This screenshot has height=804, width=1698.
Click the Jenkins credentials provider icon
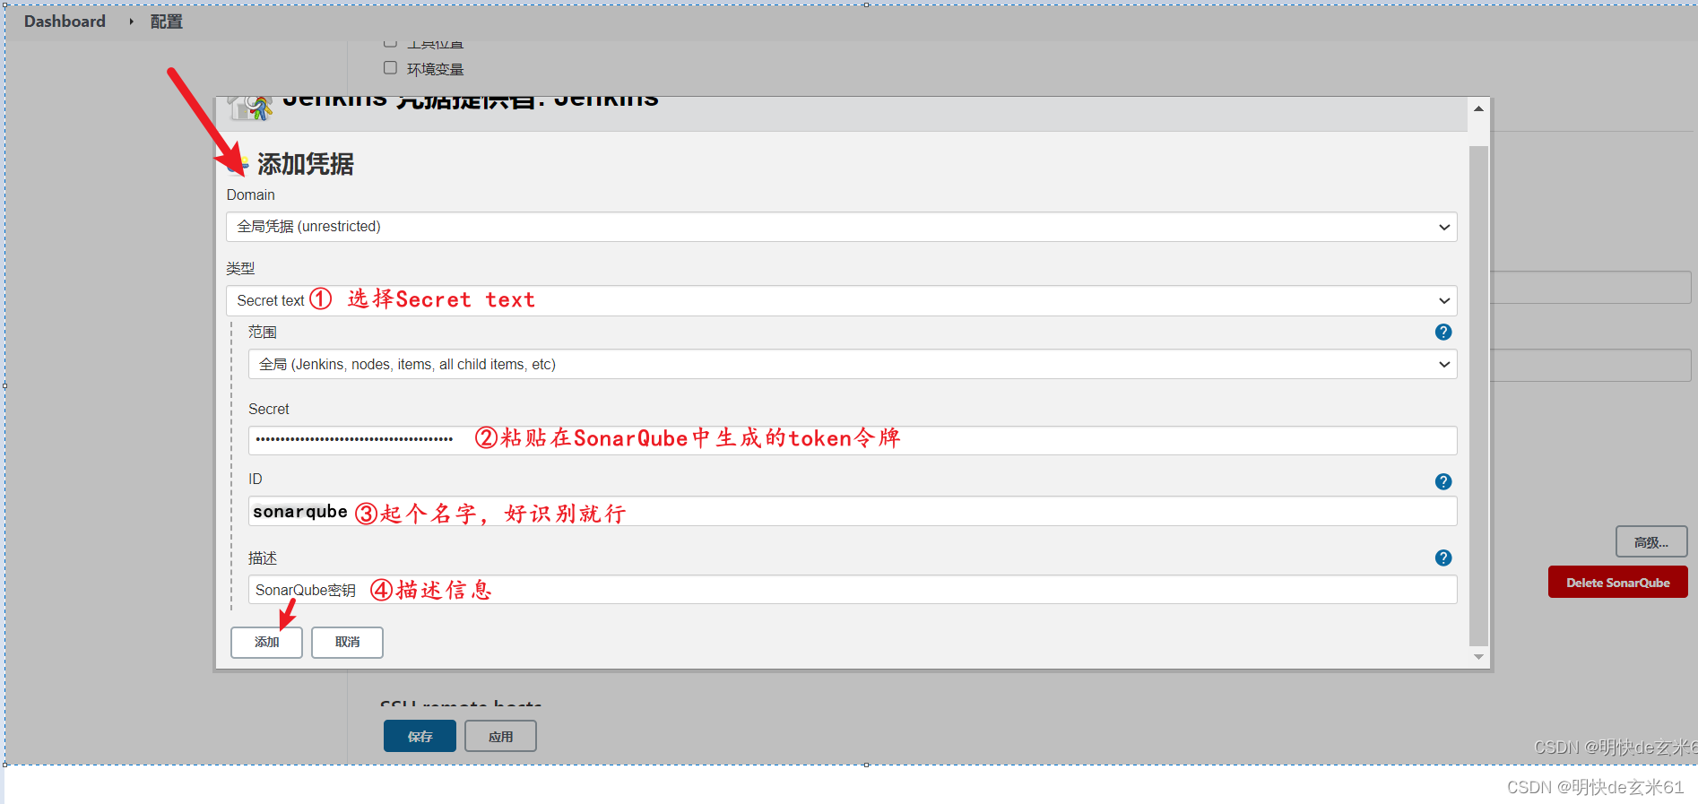[250, 108]
